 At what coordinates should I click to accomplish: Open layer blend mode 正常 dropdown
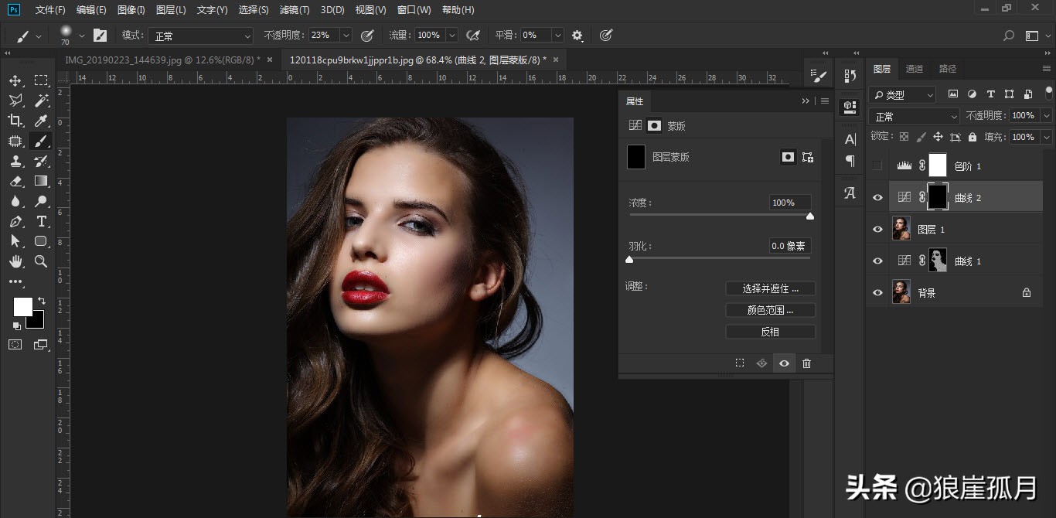coord(914,116)
